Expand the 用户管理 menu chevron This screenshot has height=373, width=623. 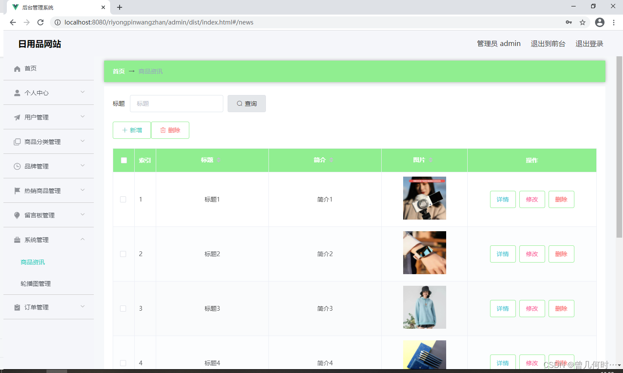[x=83, y=117]
